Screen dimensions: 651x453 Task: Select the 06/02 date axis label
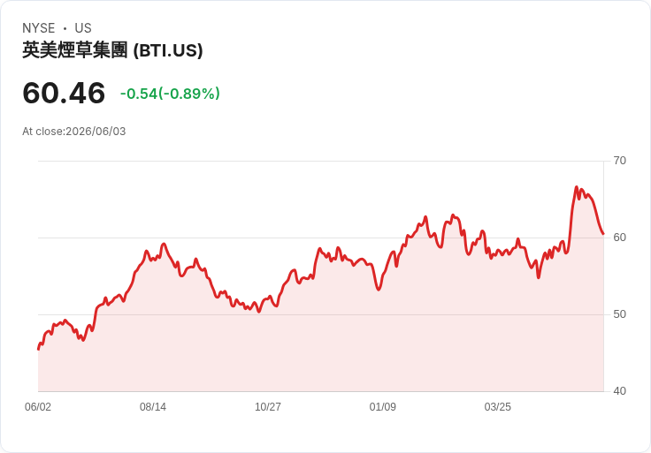click(x=38, y=407)
